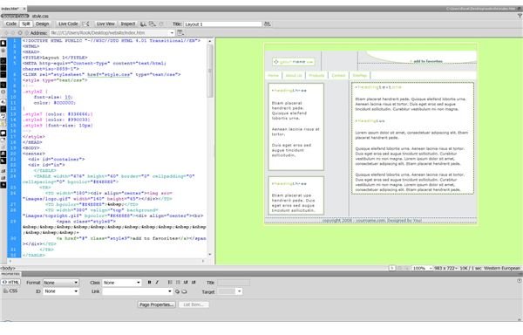Toggle Live Code mode

[68, 24]
